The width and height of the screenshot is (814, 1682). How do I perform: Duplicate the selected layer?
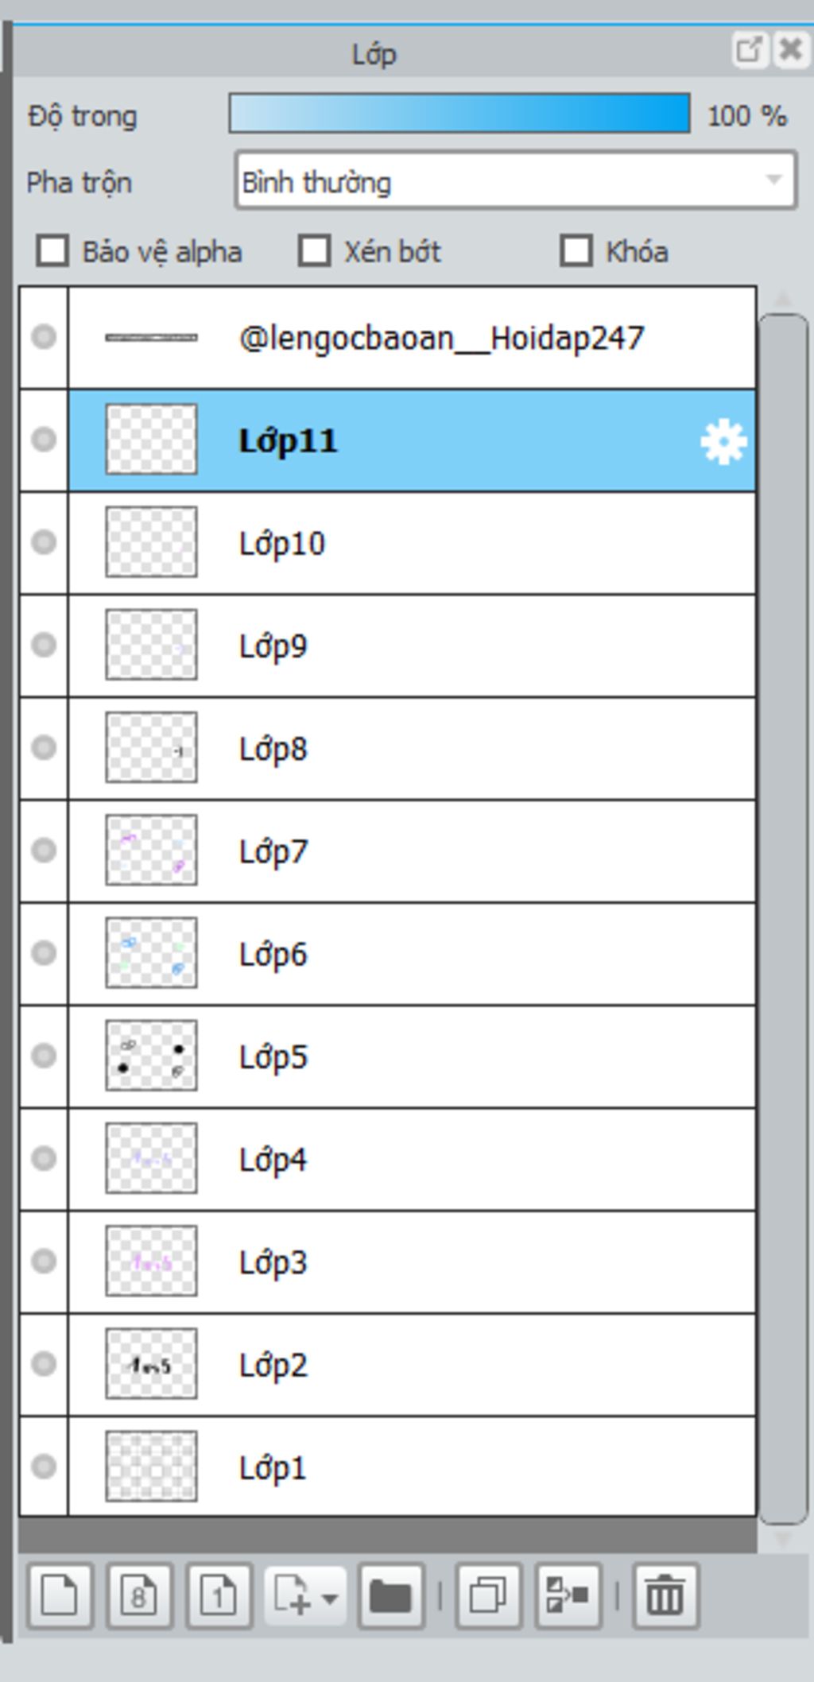click(x=488, y=1595)
